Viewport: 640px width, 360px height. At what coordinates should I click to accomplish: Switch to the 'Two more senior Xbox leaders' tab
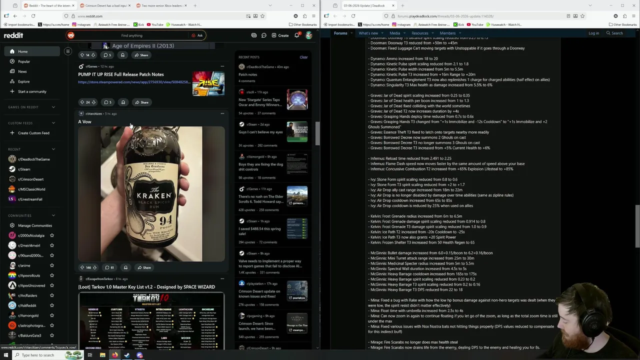click(x=162, y=5)
